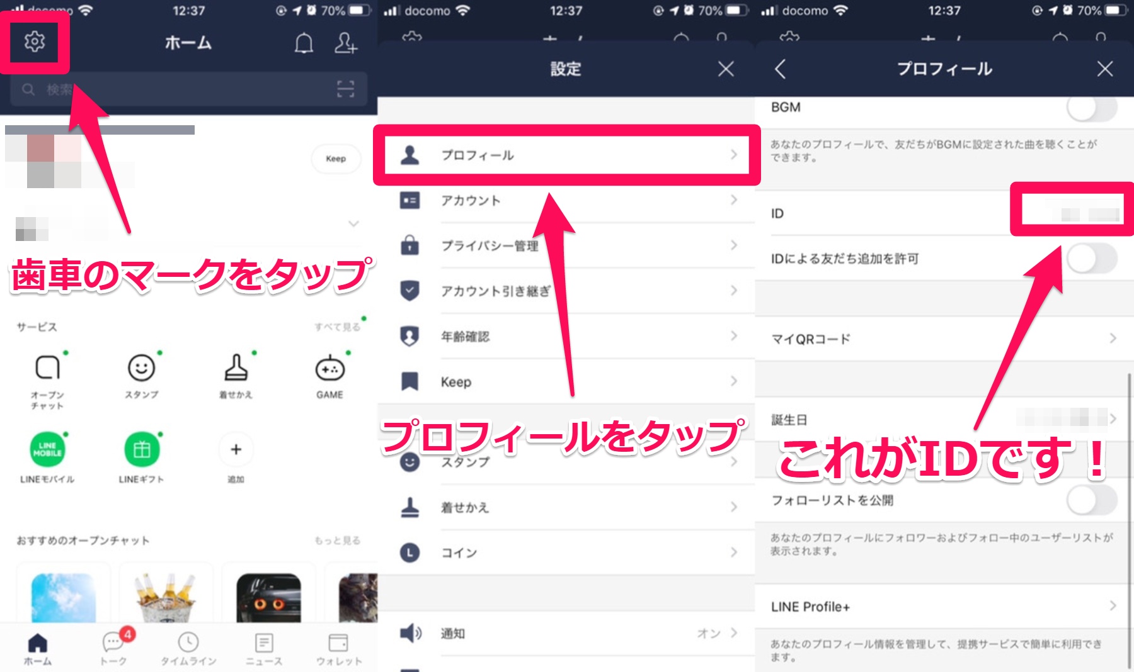Open the 誕生日 row

point(944,418)
